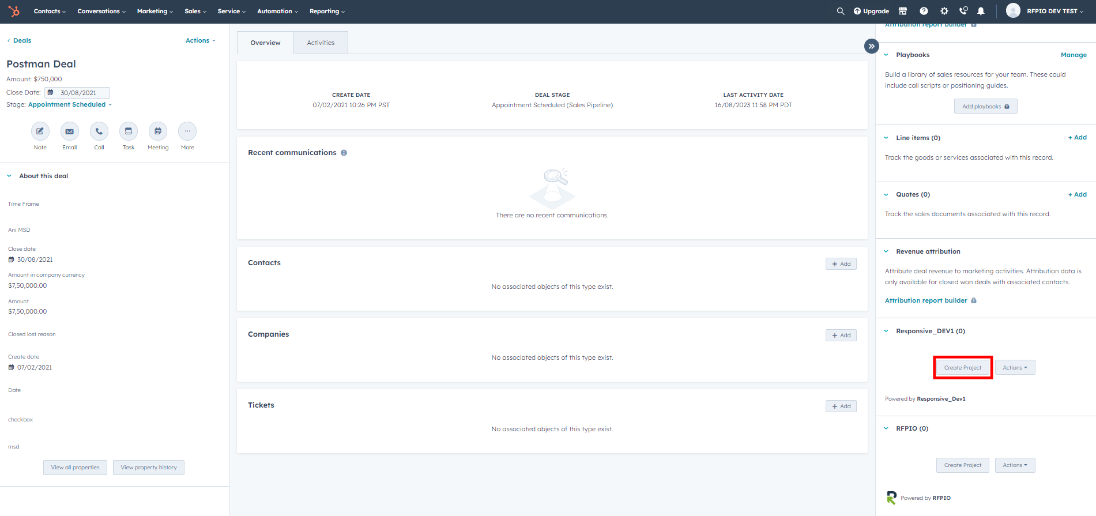The height and width of the screenshot is (516, 1096).
Task: Click the calling phone icon in top bar
Action: click(963, 11)
